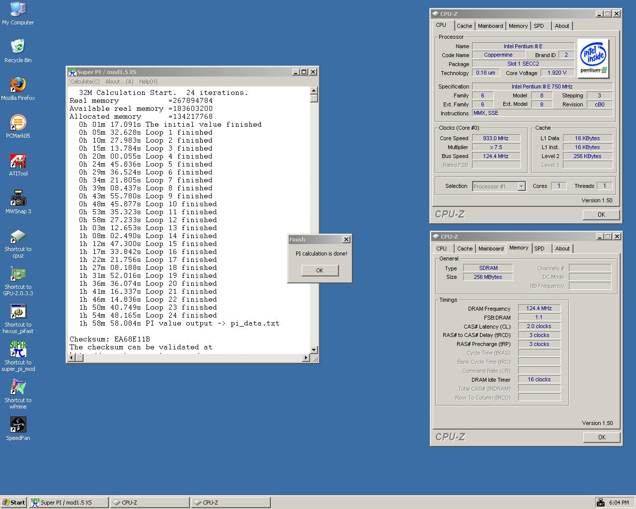Open the My Computer desktop icon
636x509 pixels.
(x=18, y=13)
